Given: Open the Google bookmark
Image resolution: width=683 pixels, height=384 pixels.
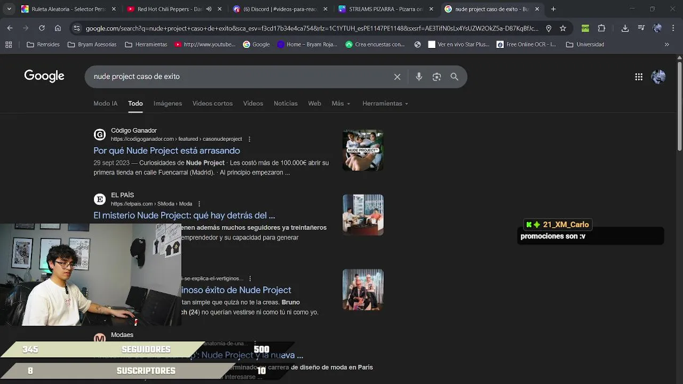Looking at the screenshot, I should tap(256, 44).
